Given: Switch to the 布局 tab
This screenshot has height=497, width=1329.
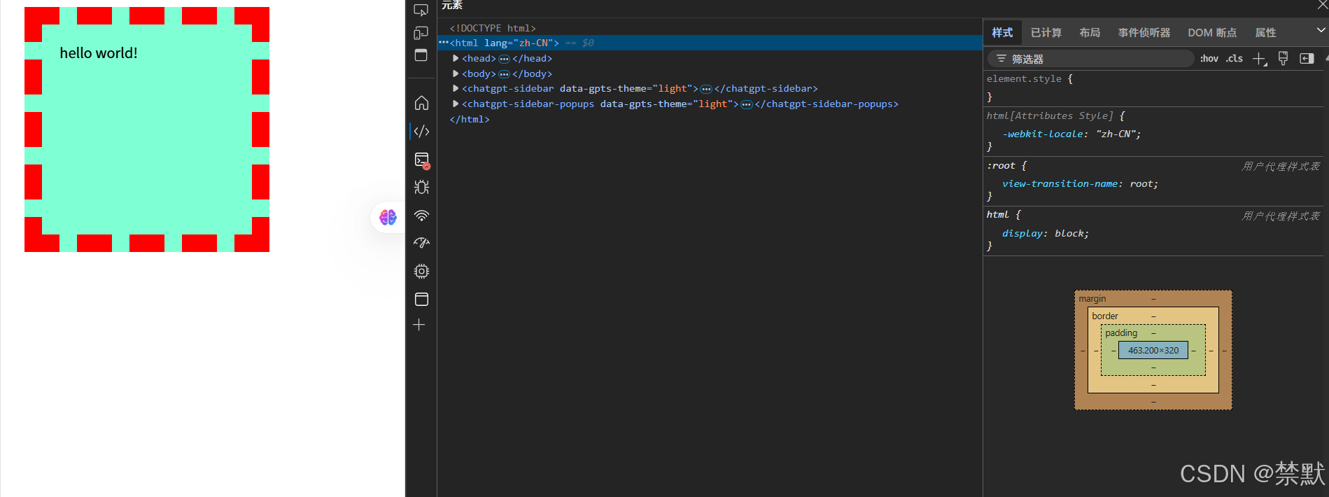Looking at the screenshot, I should (x=1090, y=32).
